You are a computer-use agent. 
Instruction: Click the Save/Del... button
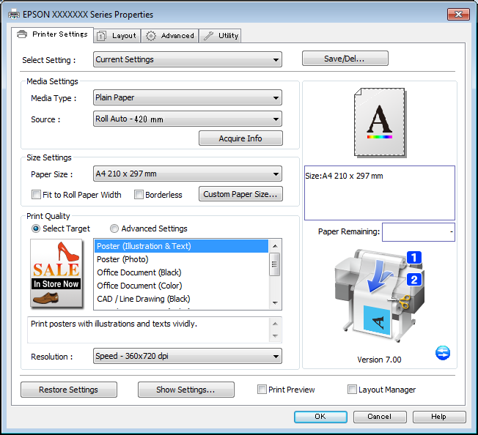[x=345, y=59]
